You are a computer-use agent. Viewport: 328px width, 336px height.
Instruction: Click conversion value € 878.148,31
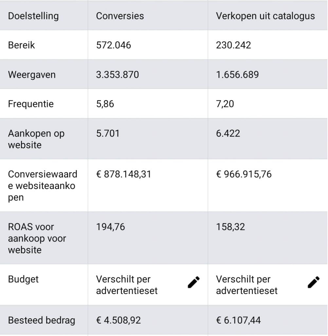pyautogui.click(x=124, y=174)
